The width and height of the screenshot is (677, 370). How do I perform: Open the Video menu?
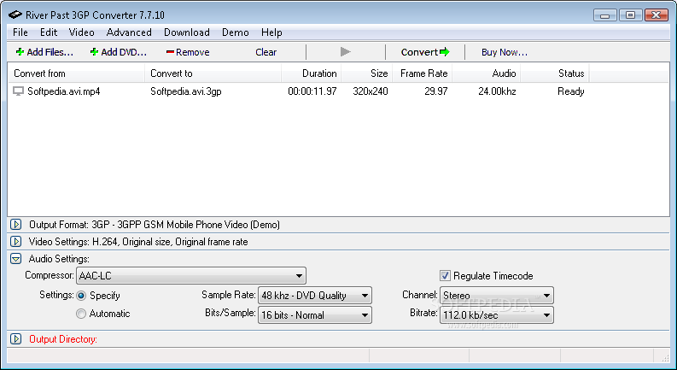pos(82,32)
